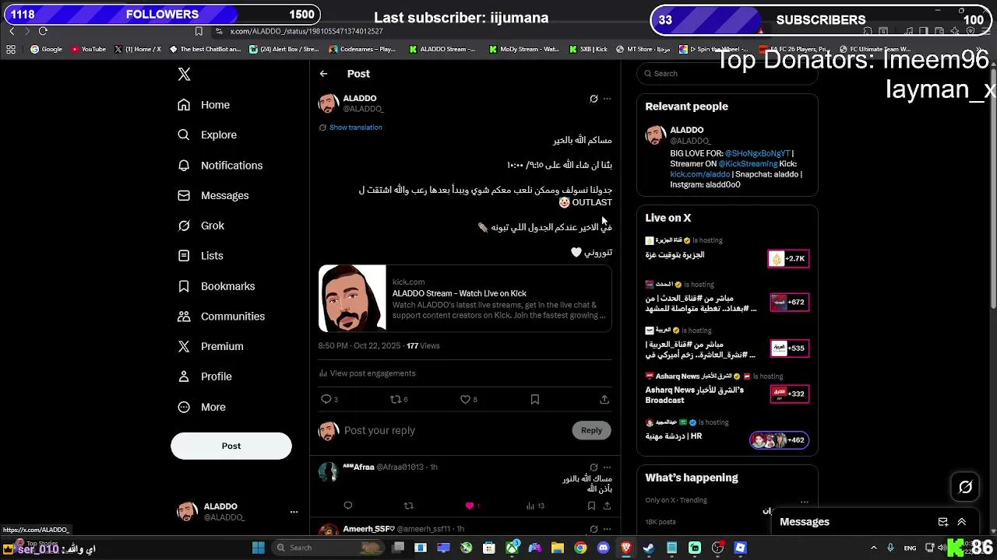997x560 pixels.
Task: Reload the browser page
Action: click(x=43, y=31)
